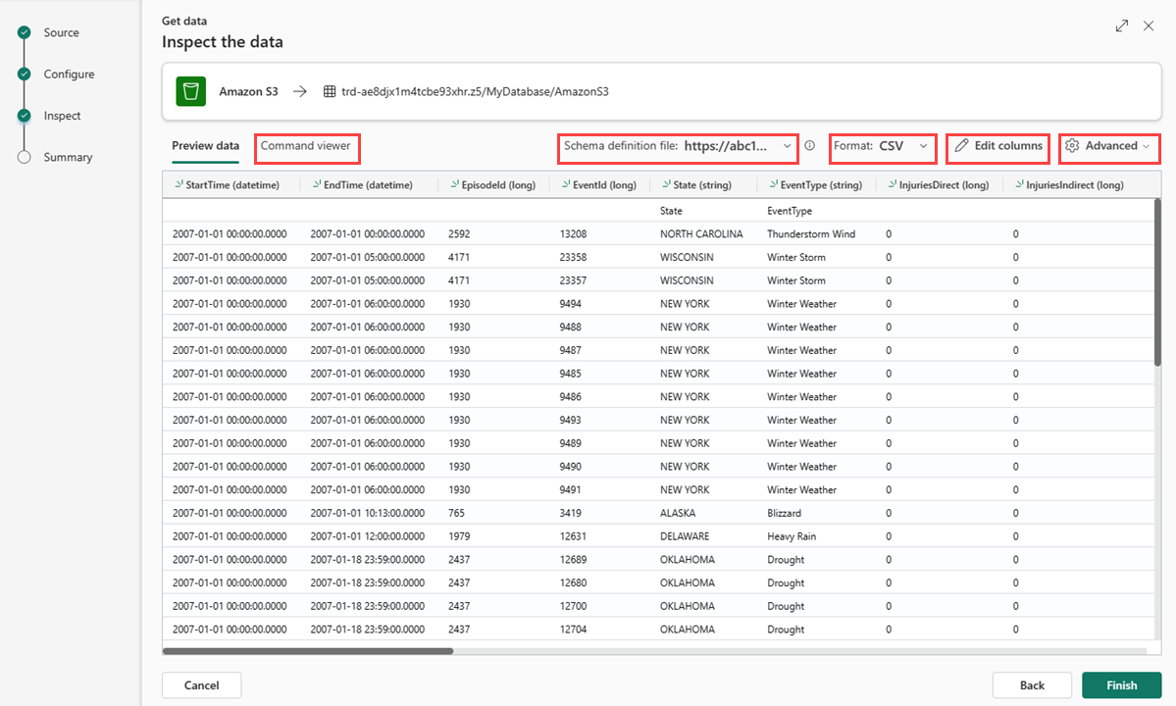Click the Source step checkmark icon
The height and width of the screenshot is (706, 1176).
(24, 32)
